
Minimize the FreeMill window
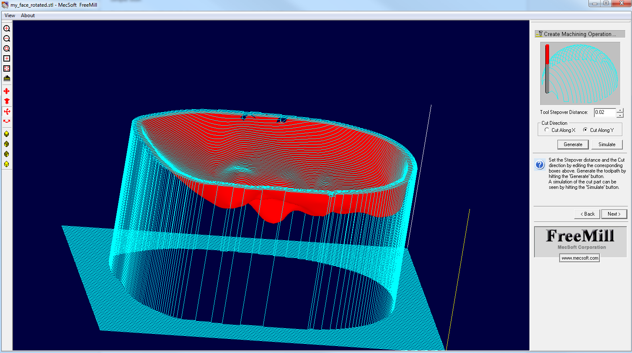(594, 3)
